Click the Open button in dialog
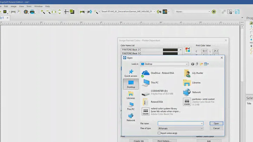This screenshot has height=142, width=253. [x=216, y=123]
